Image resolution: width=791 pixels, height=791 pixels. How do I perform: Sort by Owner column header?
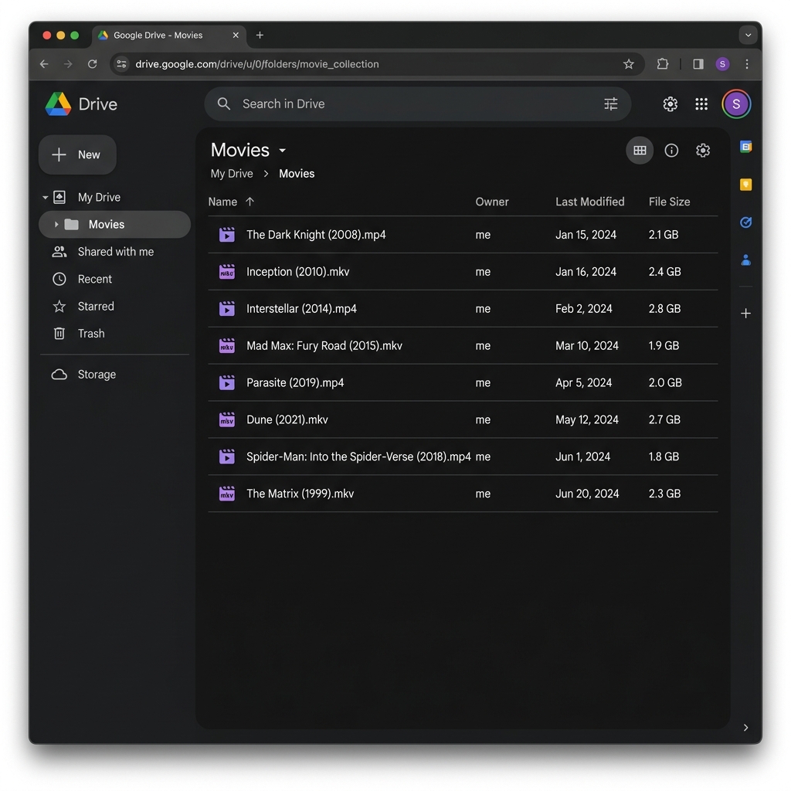(x=492, y=202)
